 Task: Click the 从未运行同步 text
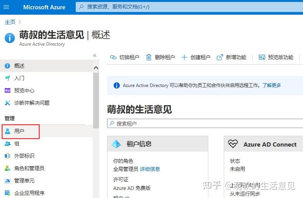(245, 193)
